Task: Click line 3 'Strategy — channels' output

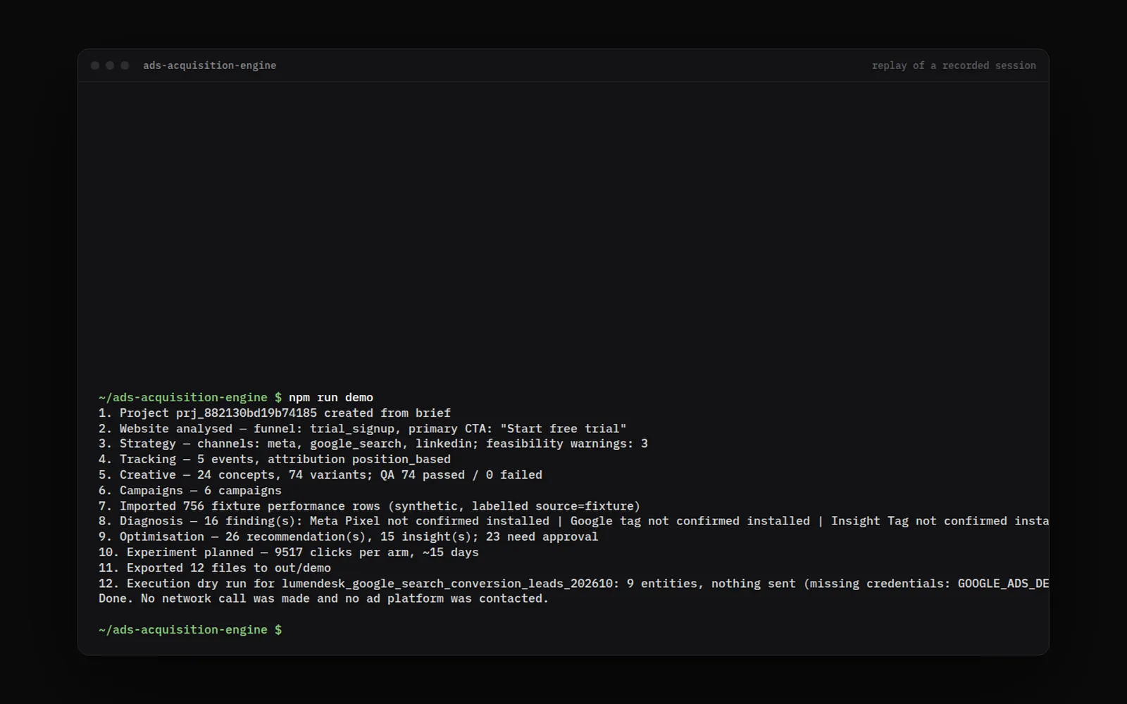Action: (373, 444)
